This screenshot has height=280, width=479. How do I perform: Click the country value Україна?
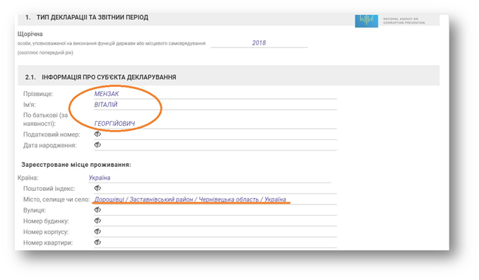click(x=100, y=178)
